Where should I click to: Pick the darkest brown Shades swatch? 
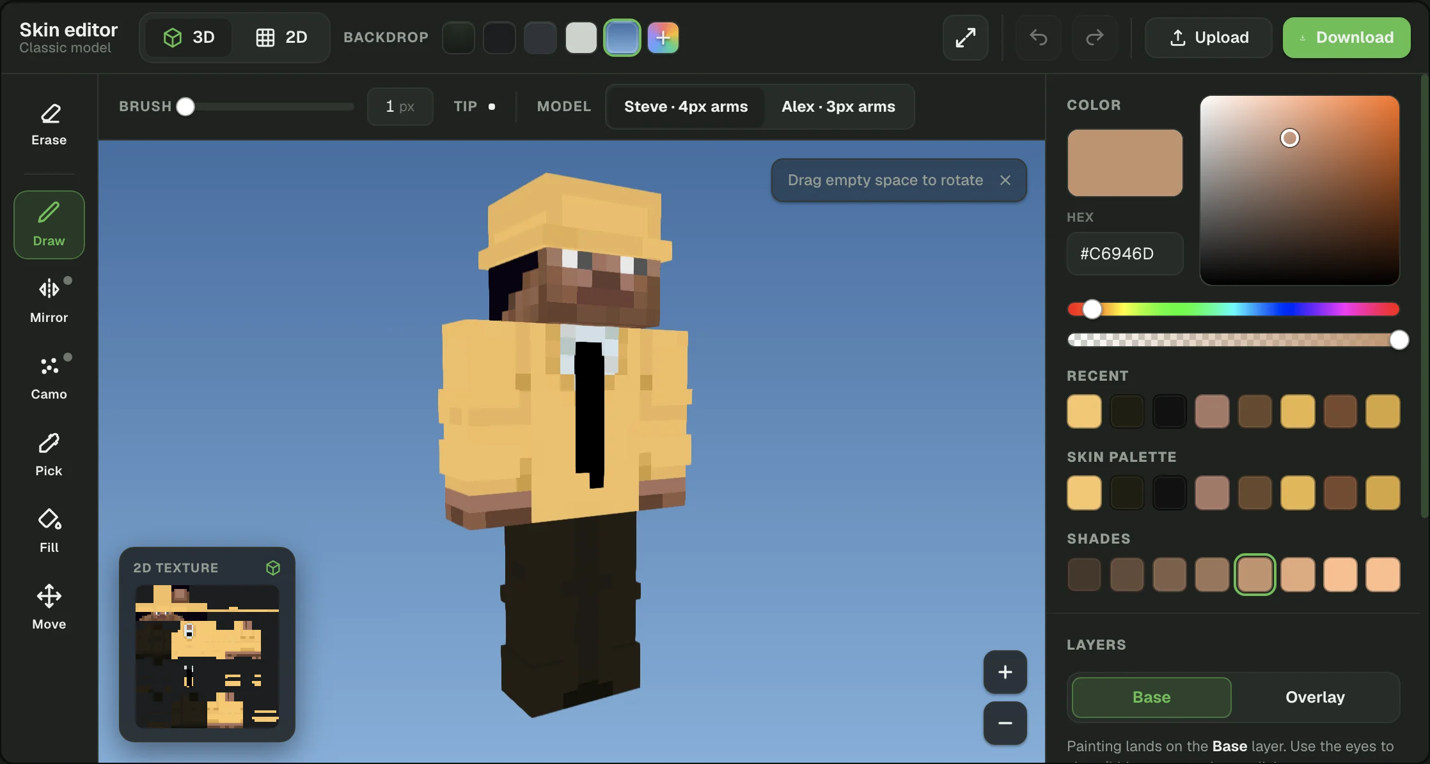coord(1084,575)
